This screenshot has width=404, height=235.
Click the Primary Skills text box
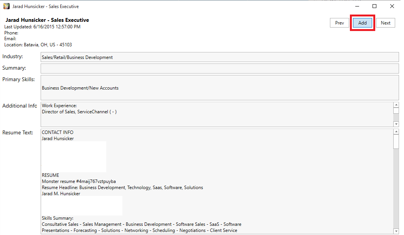click(x=219, y=88)
